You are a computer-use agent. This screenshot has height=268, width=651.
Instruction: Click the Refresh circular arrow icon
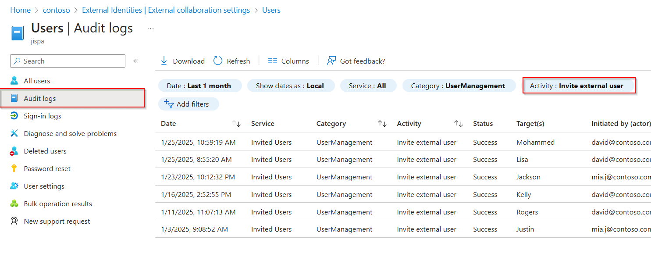(218, 61)
